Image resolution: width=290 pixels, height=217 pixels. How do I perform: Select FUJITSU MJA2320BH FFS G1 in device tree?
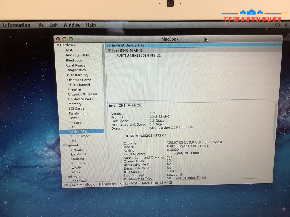(139, 55)
